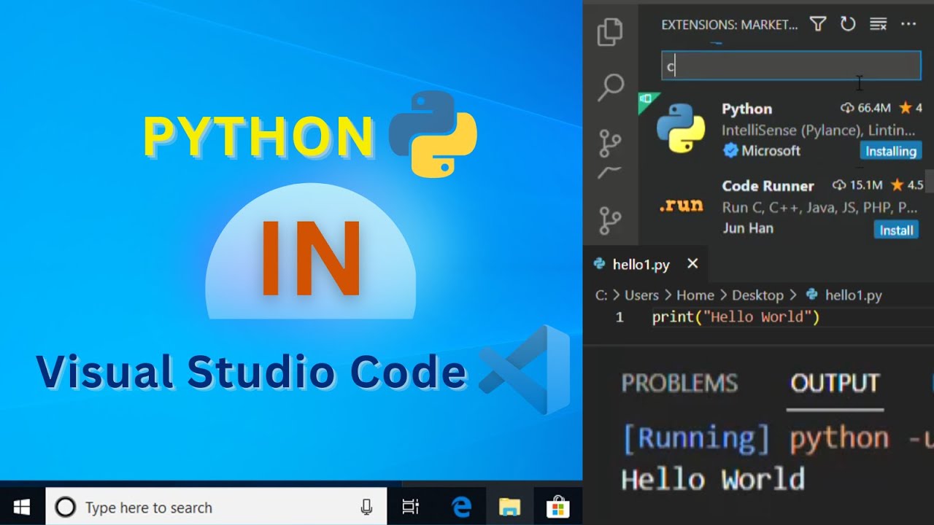This screenshot has height=525, width=934.
Task: Open Microsoft Store from the taskbar
Action: [557, 507]
